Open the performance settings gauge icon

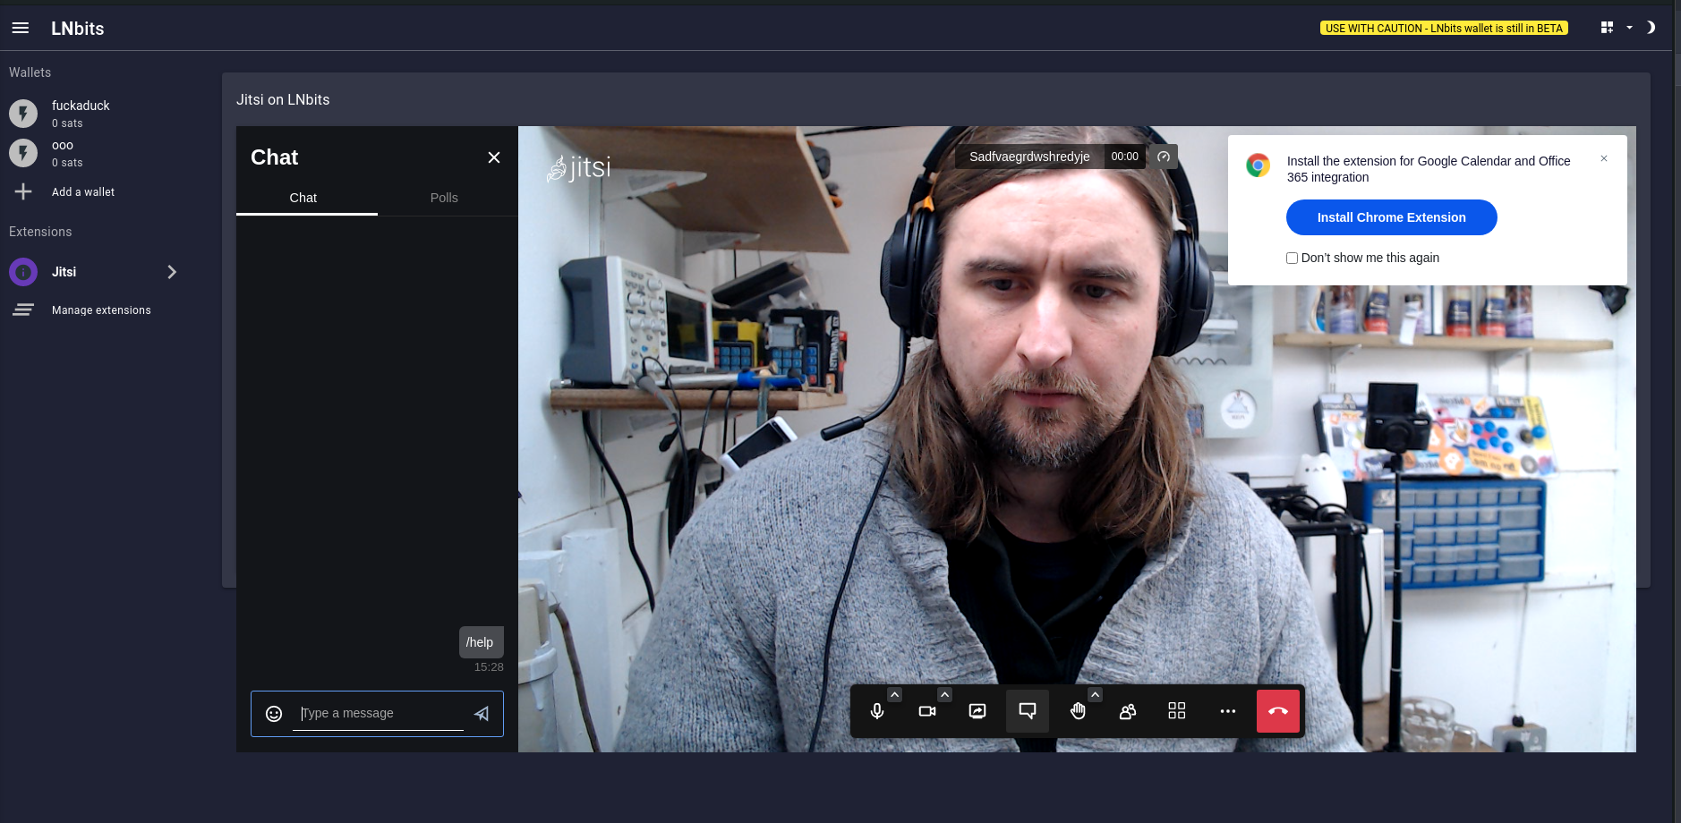1164,157
